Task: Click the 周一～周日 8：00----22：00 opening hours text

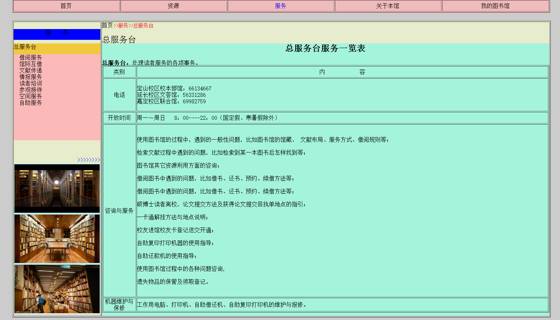Action: (207, 118)
